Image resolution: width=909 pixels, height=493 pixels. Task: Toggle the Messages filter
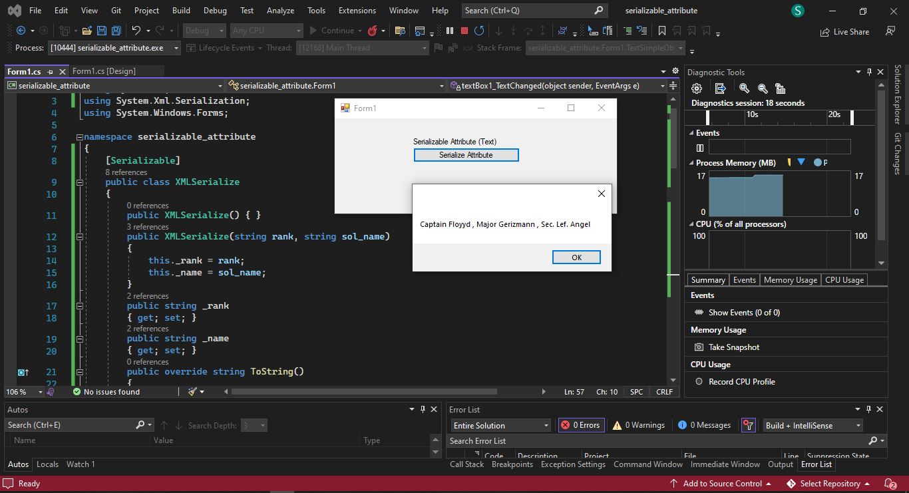pyautogui.click(x=703, y=424)
